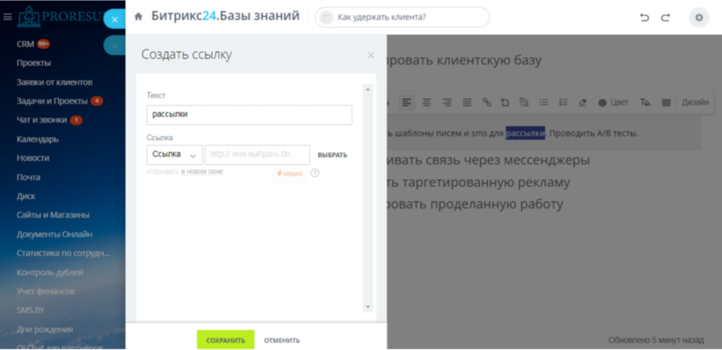722x350 pixels.
Task: Open the Цвет color picker
Action: pos(613,103)
